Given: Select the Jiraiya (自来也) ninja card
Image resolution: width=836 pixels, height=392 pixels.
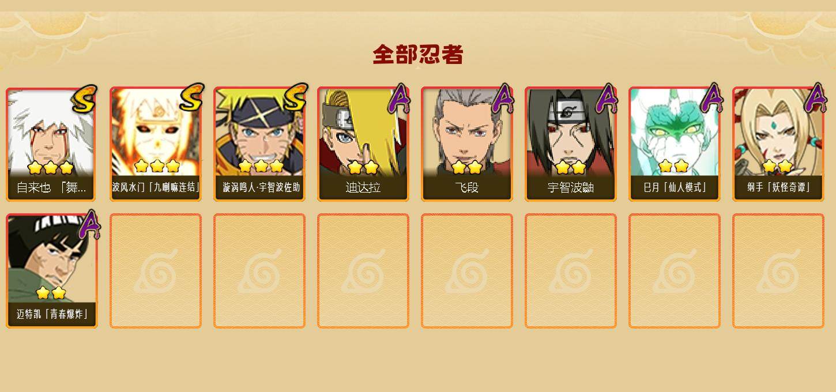Looking at the screenshot, I should (x=51, y=144).
